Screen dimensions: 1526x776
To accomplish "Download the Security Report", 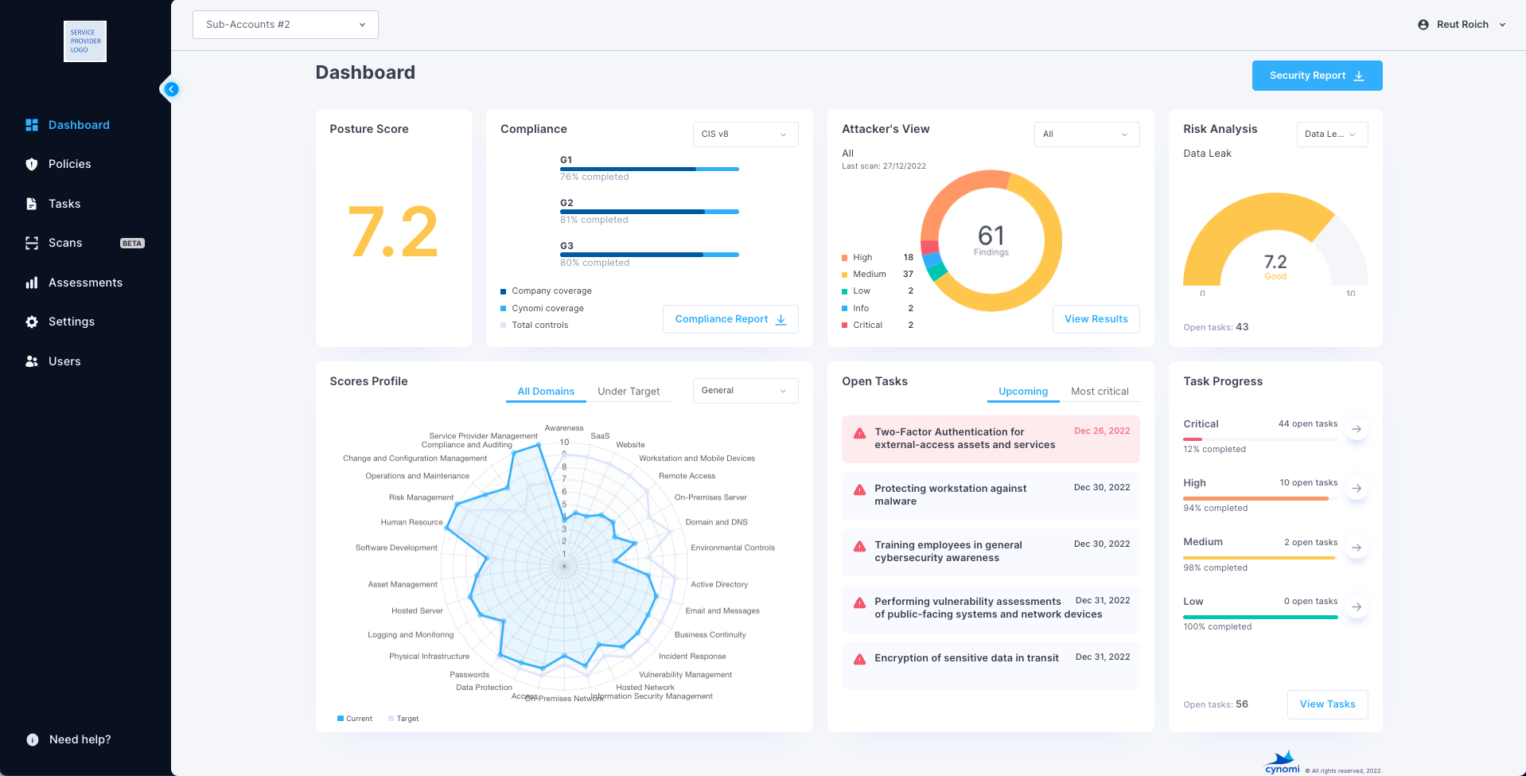I will [1317, 76].
